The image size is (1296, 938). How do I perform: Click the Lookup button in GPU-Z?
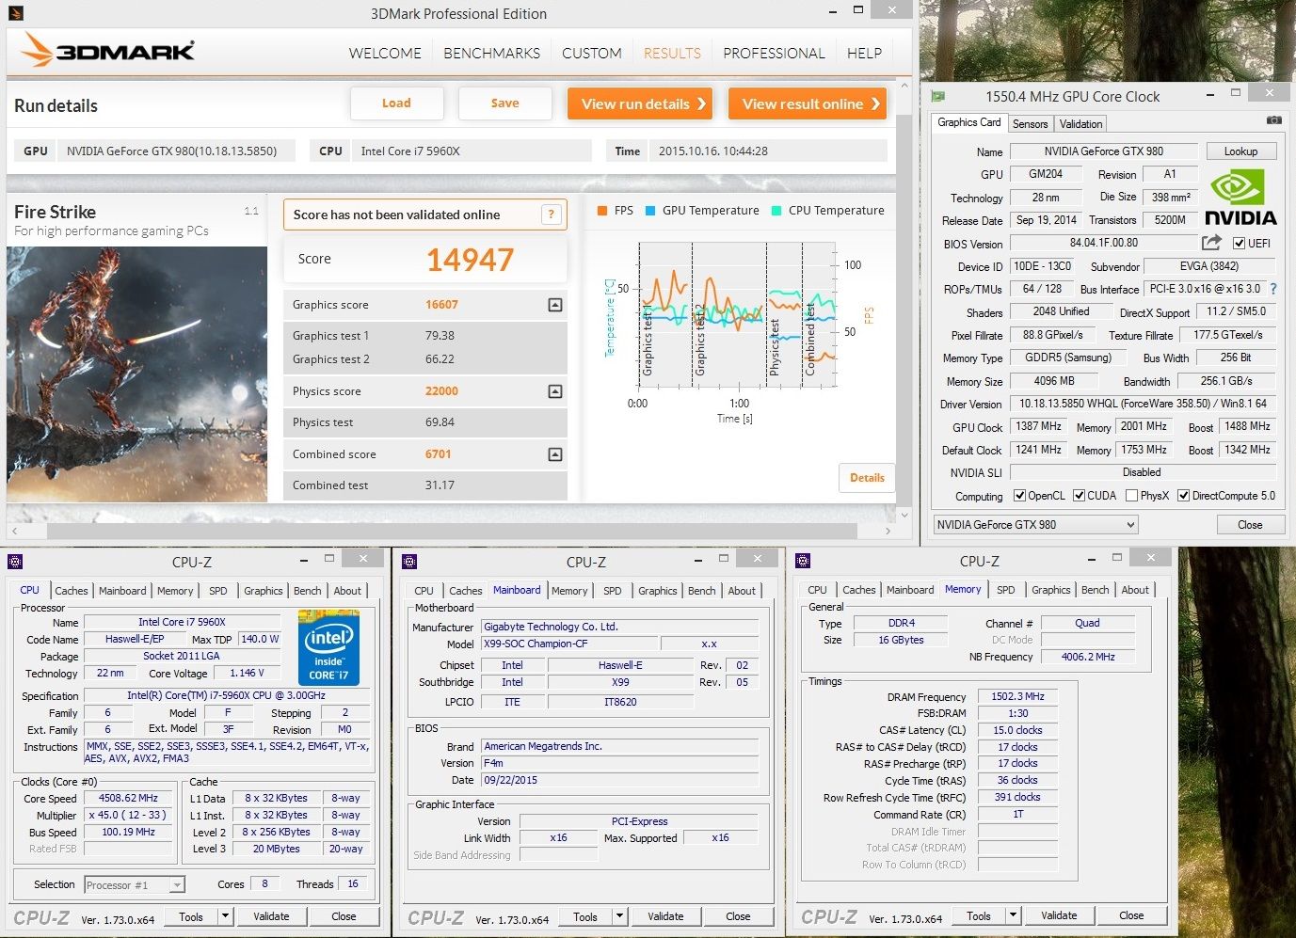click(x=1240, y=151)
